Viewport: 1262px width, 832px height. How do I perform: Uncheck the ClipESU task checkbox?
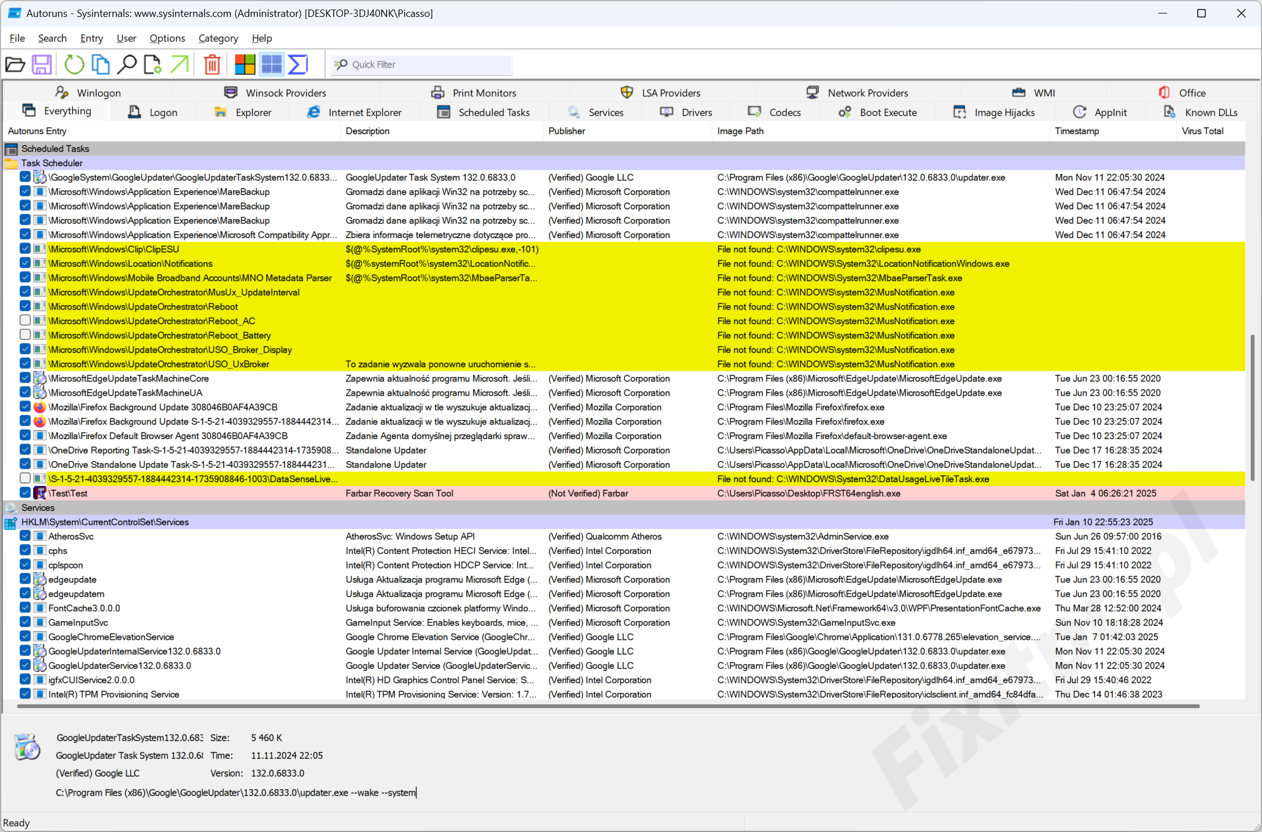pos(25,248)
